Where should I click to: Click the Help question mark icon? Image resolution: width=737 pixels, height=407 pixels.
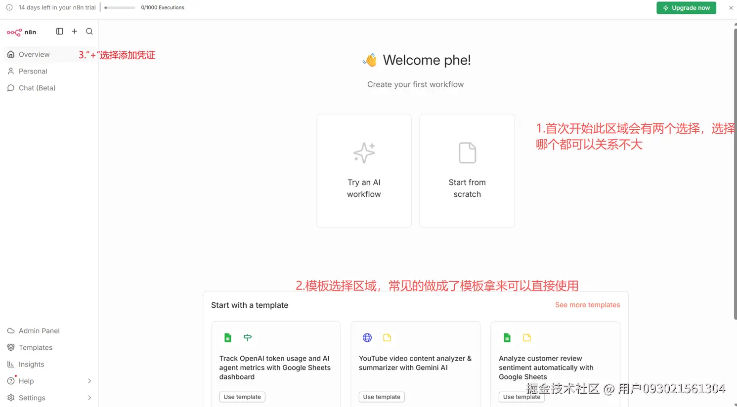(11, 381)
